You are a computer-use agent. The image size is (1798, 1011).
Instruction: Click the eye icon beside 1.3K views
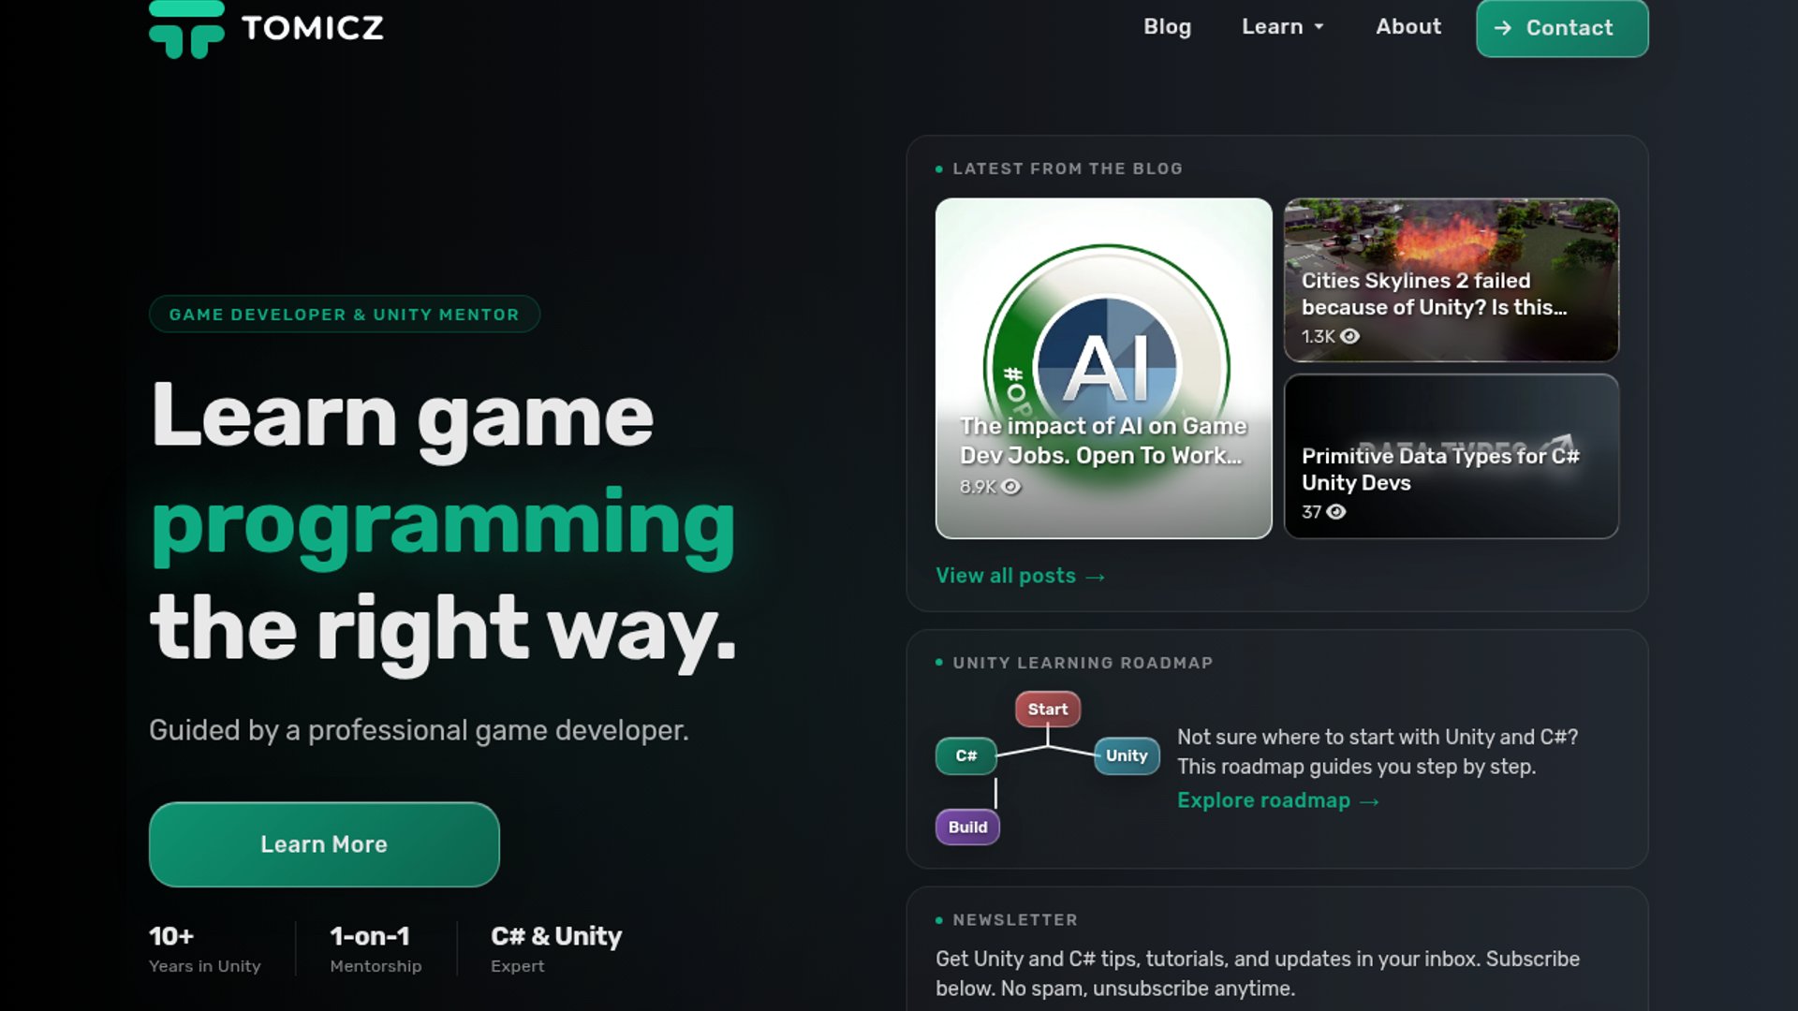pyautogui.click(x=1349, y=336)
